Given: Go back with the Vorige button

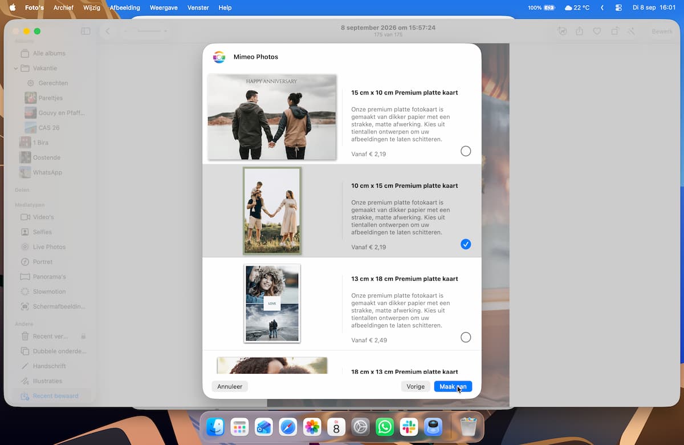Looking at the screenshot, I should pyautogui.click(x=416, y=386).
